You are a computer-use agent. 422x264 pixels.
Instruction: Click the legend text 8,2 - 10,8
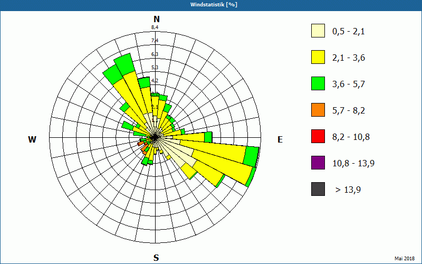click(x=351, y=137)
